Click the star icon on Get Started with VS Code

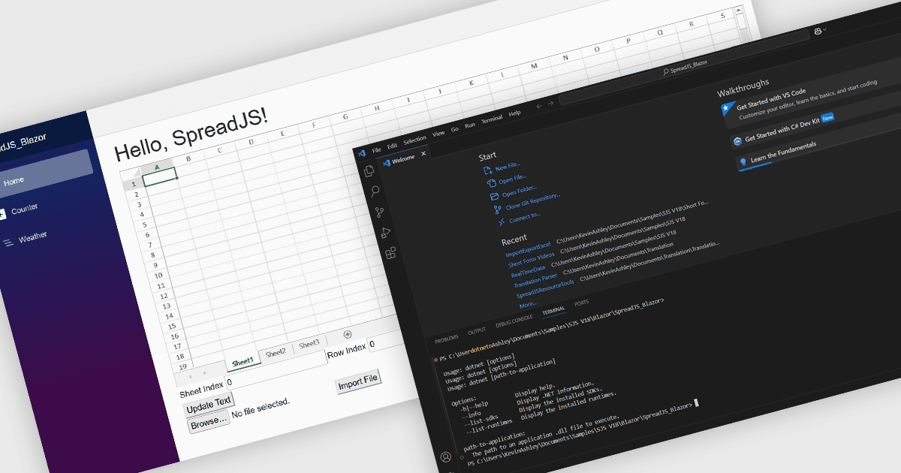[x=725, y=109]
